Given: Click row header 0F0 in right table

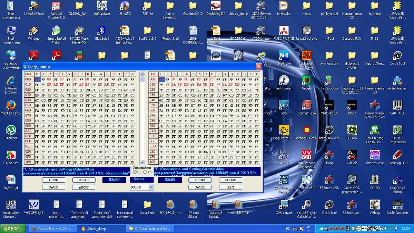Looking at the screenshot, I should coord(153,157).
